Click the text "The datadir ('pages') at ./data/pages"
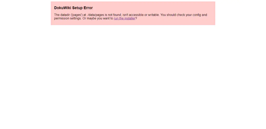Screen dimensions: 266x129 (79, 15)
